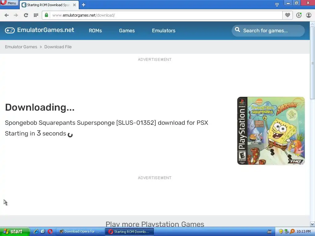This screenshot has height=236, width=315.
Task: Open the Windows start button
Action: click(x=14, y=231)
